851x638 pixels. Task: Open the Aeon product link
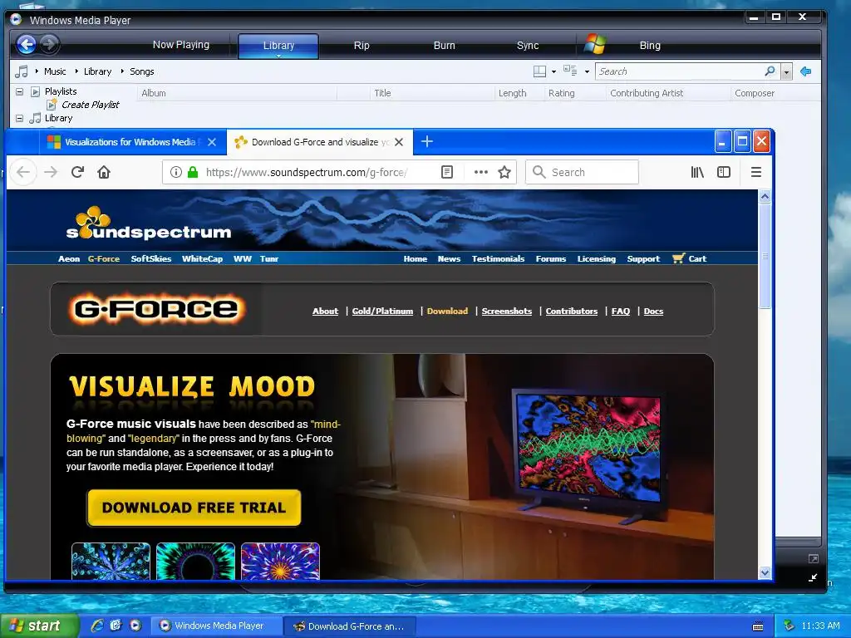point(69,259)
